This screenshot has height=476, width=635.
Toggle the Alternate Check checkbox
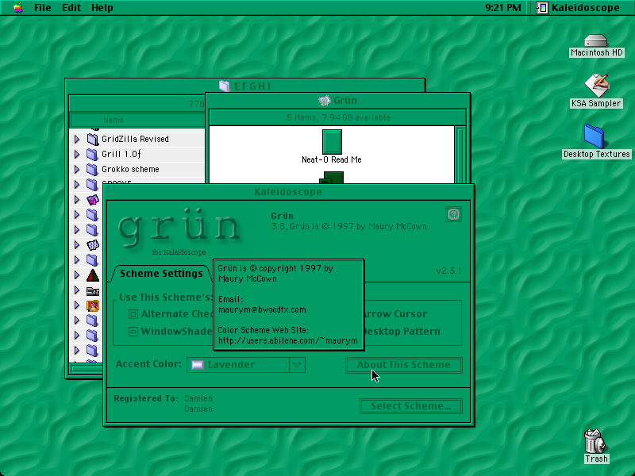133,314
